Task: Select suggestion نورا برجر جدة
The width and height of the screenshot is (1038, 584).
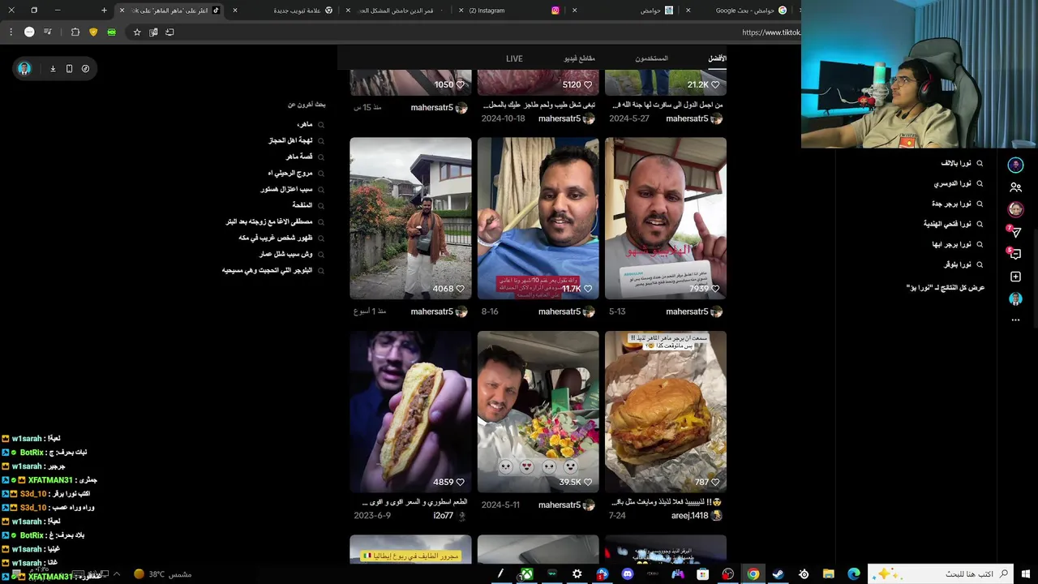Action: click(x=951, y=204)
